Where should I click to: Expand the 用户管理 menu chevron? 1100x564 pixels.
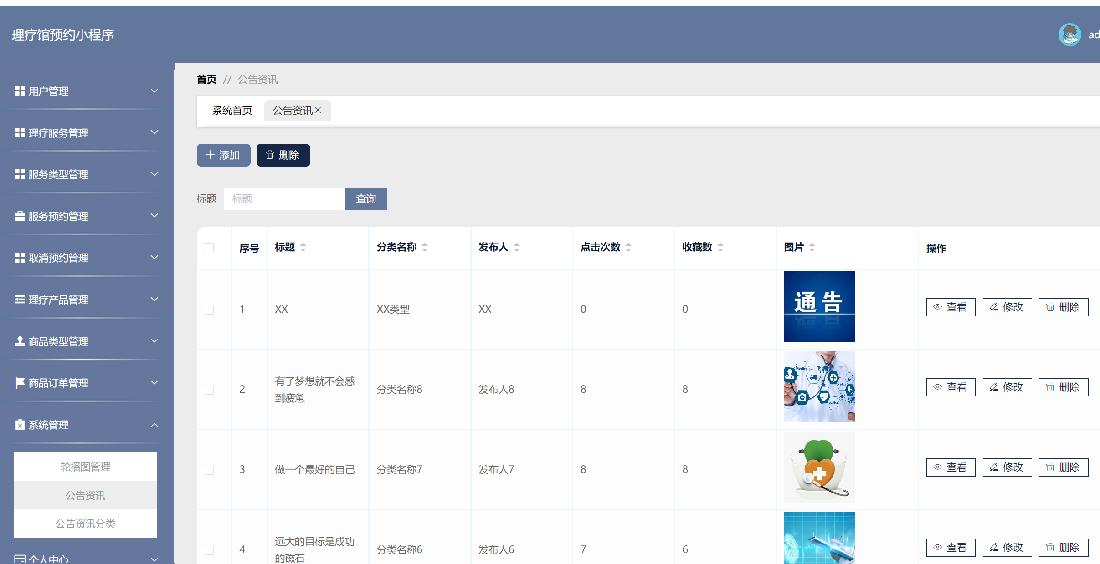click(154, 91)
